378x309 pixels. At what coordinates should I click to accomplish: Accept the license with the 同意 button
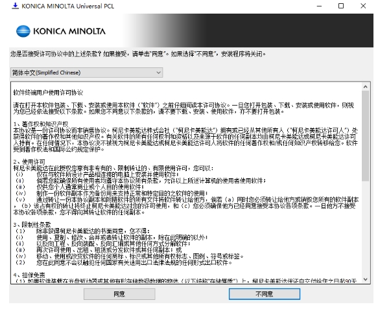119,294
